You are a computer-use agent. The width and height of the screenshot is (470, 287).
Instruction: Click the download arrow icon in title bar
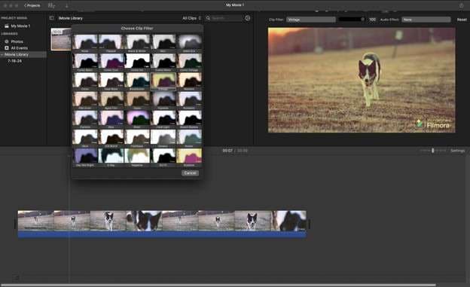66,5
